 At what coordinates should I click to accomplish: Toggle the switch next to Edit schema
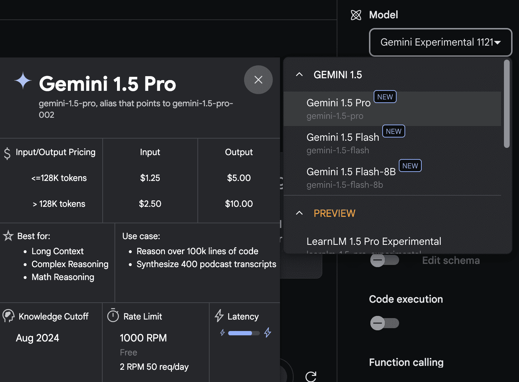coord(384,260)
